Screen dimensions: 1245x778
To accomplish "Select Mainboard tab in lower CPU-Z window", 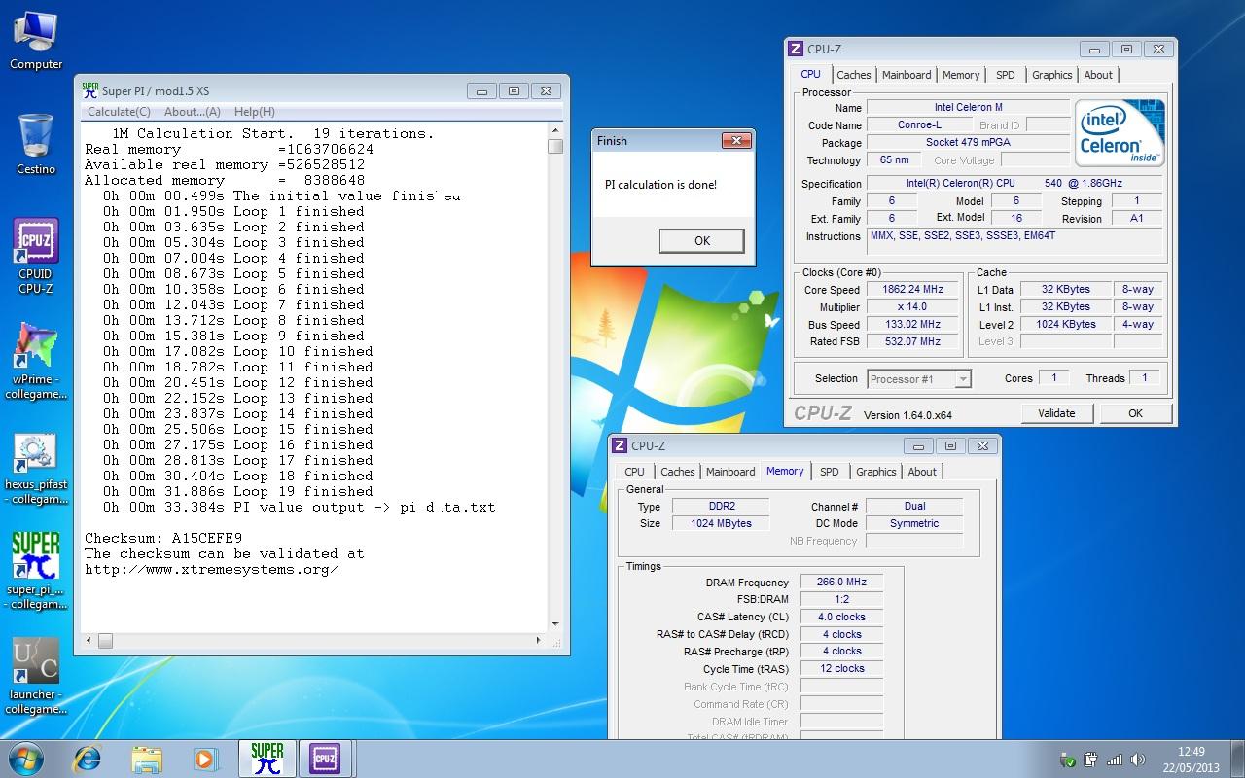I will pyautogui.click(x=730, y=472).
